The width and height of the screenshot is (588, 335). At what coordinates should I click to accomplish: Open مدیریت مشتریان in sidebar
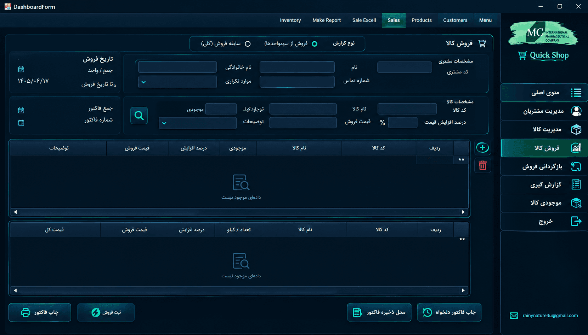(x=544, y=111)
